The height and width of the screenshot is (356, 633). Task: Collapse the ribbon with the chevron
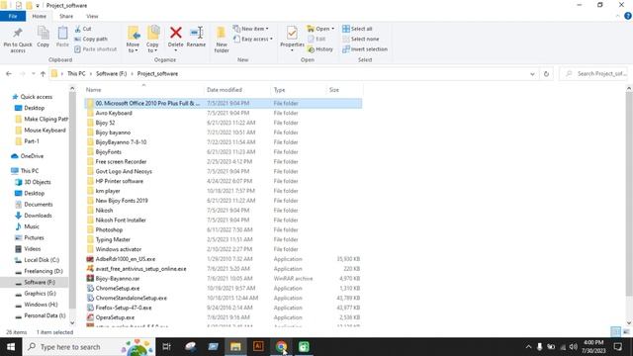tap(617, 16)
